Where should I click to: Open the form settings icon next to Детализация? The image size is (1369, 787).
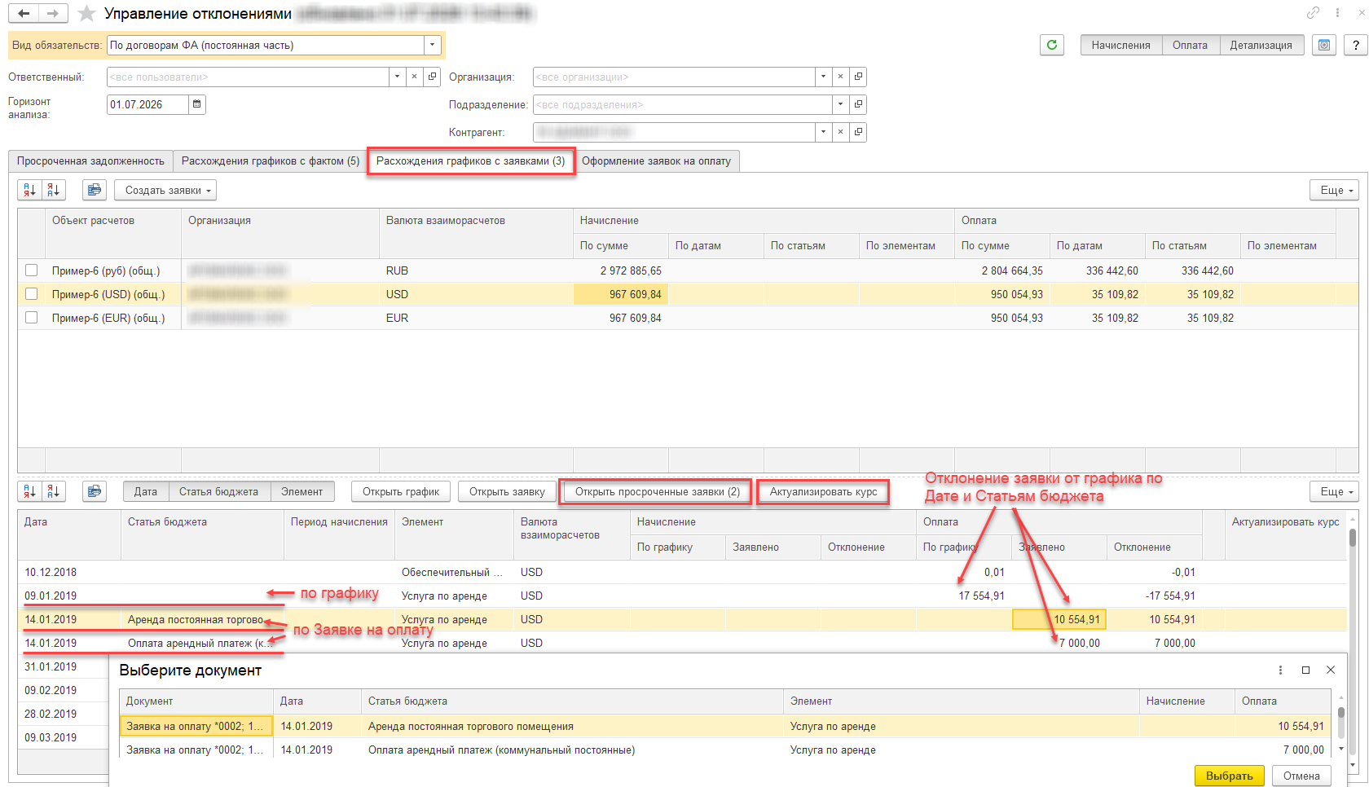1324,45
